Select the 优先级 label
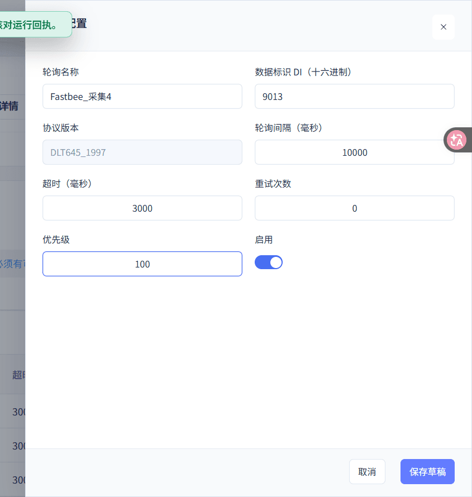This screenshot has width=472, height=497. coord(56,240)
